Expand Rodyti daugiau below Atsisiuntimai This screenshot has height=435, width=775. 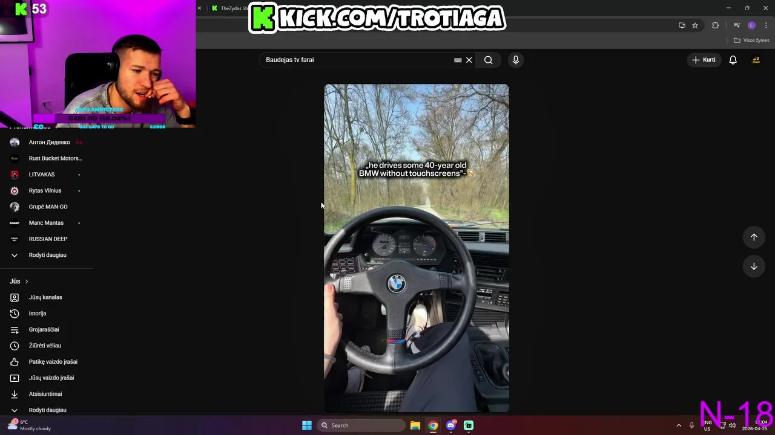point(47,410)
